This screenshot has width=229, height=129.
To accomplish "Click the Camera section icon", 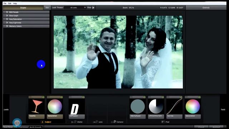I will coord(113,122).
